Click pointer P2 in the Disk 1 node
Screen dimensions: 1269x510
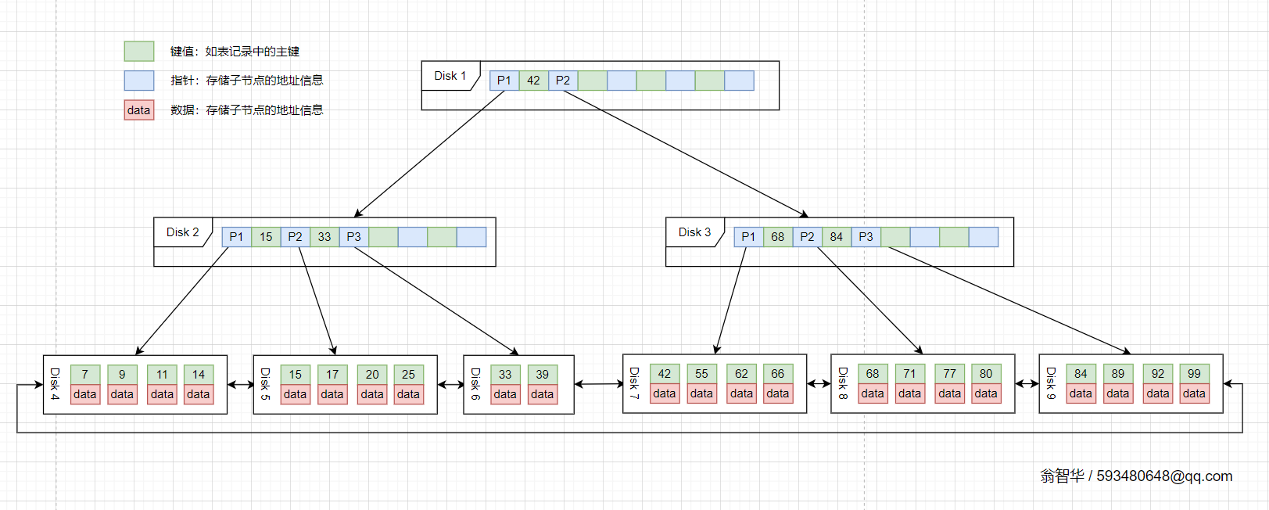coord(563,81)
